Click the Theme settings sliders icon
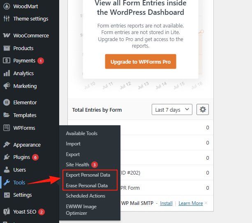This screenshot has height=223, width=252. click(7, 18)
